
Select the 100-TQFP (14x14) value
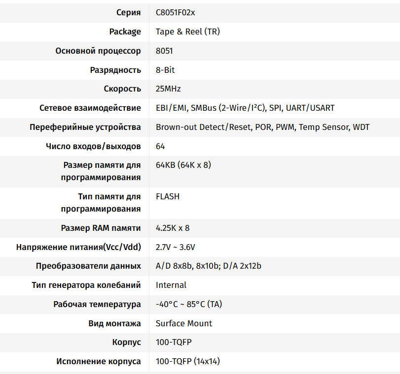pos(188,361)
